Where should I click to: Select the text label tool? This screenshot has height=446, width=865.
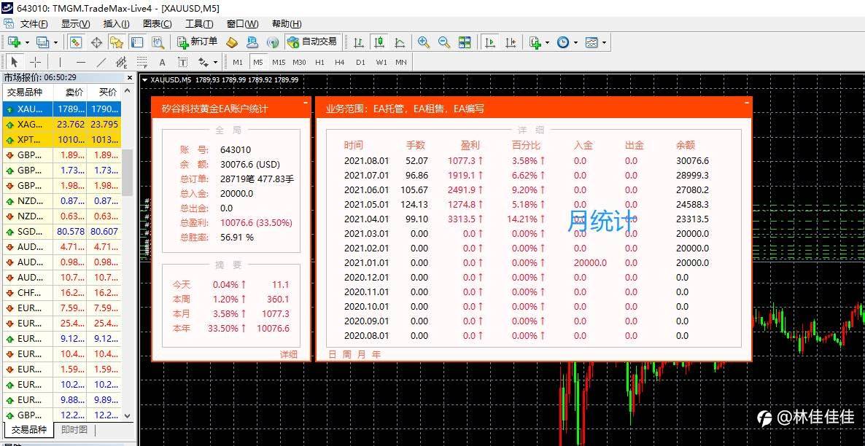[162, 62]
